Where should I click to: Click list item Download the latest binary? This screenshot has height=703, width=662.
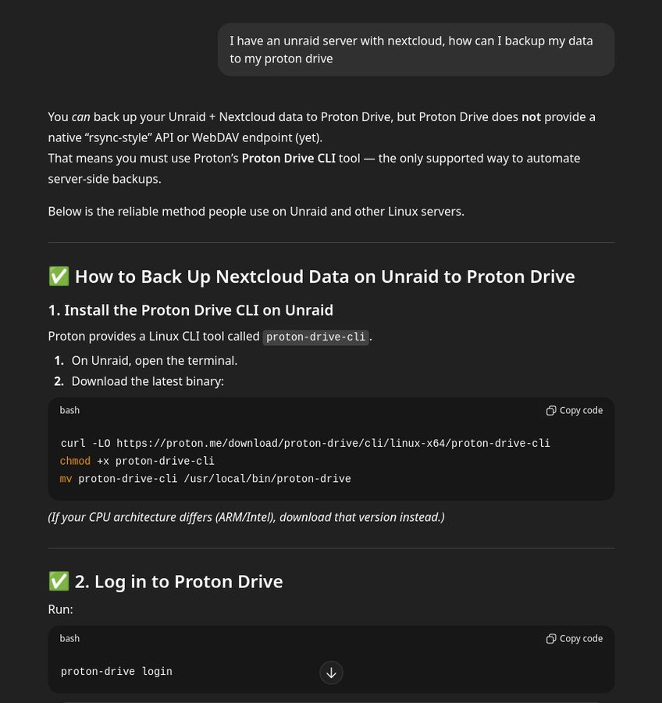[x=148, y=381]
